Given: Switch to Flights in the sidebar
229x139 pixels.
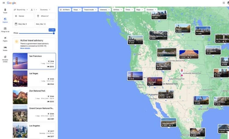Looking at the screenshot, I should (5, 39).
